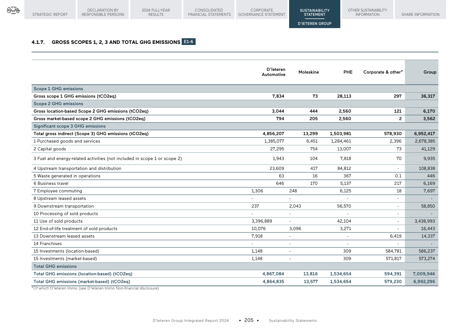Open the Strategic Report tab
470x332 pixels.
click(50, 10)
